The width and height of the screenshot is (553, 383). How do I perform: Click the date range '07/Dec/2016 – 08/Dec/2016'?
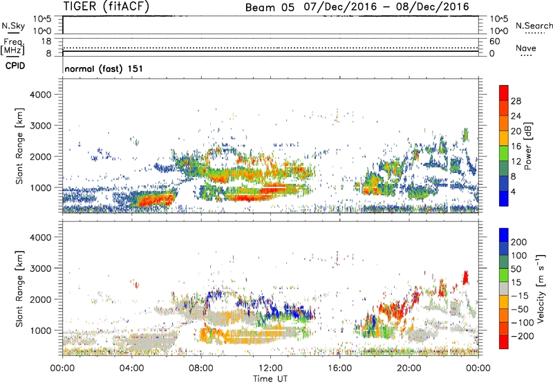click(x=386, y=7)
